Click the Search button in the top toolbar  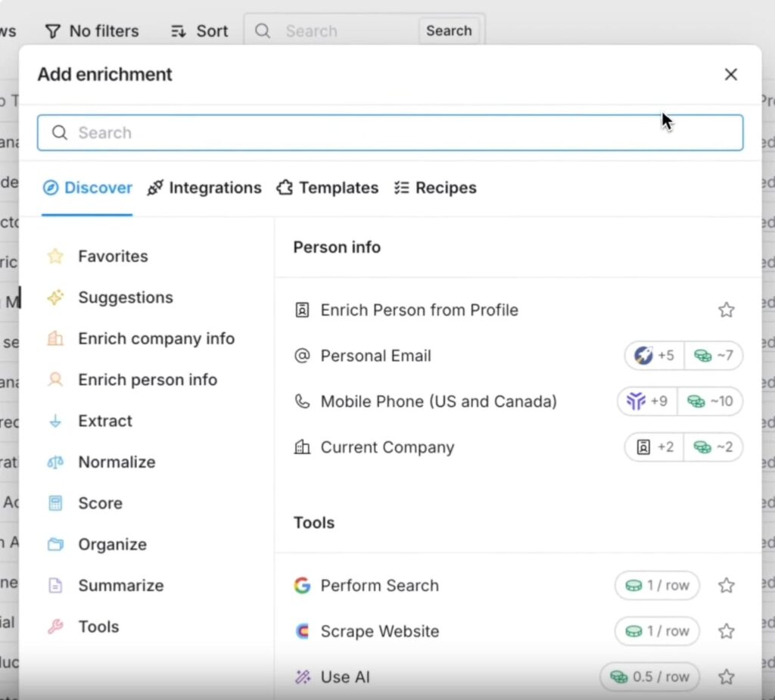point(448,31)
